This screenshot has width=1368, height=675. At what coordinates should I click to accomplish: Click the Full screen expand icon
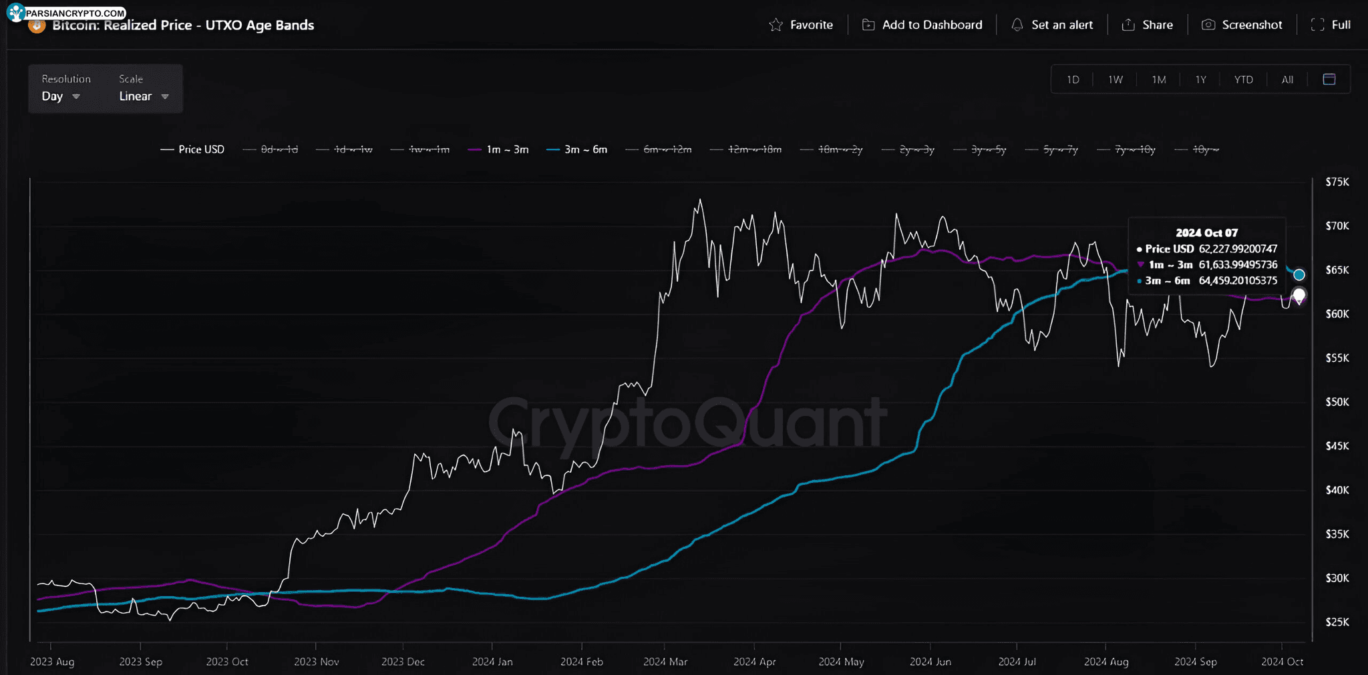pos(1317,25)
